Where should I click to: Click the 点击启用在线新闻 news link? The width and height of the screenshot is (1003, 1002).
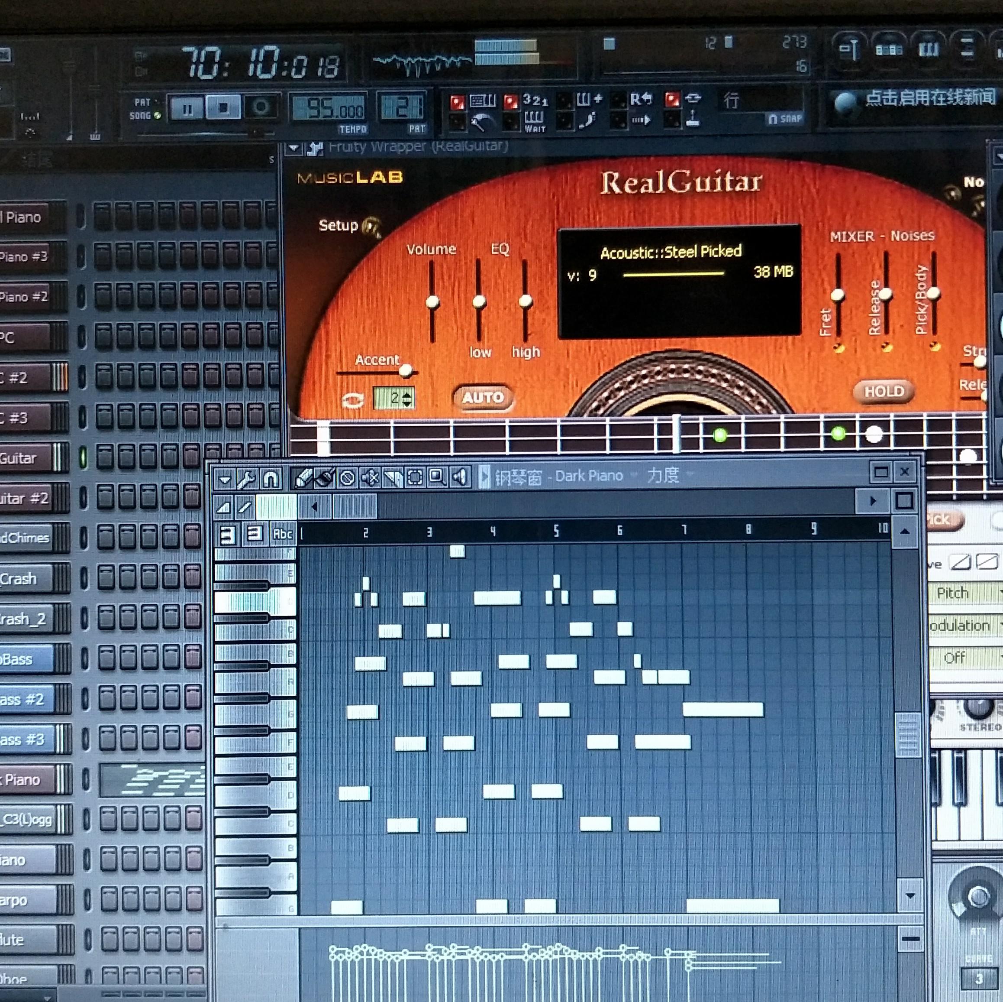(x=930, y=97)
